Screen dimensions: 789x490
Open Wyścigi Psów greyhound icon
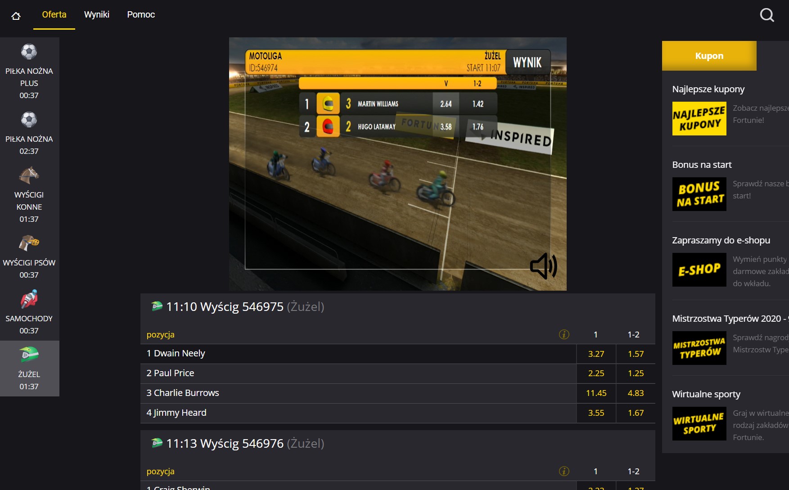click(29, 243)
